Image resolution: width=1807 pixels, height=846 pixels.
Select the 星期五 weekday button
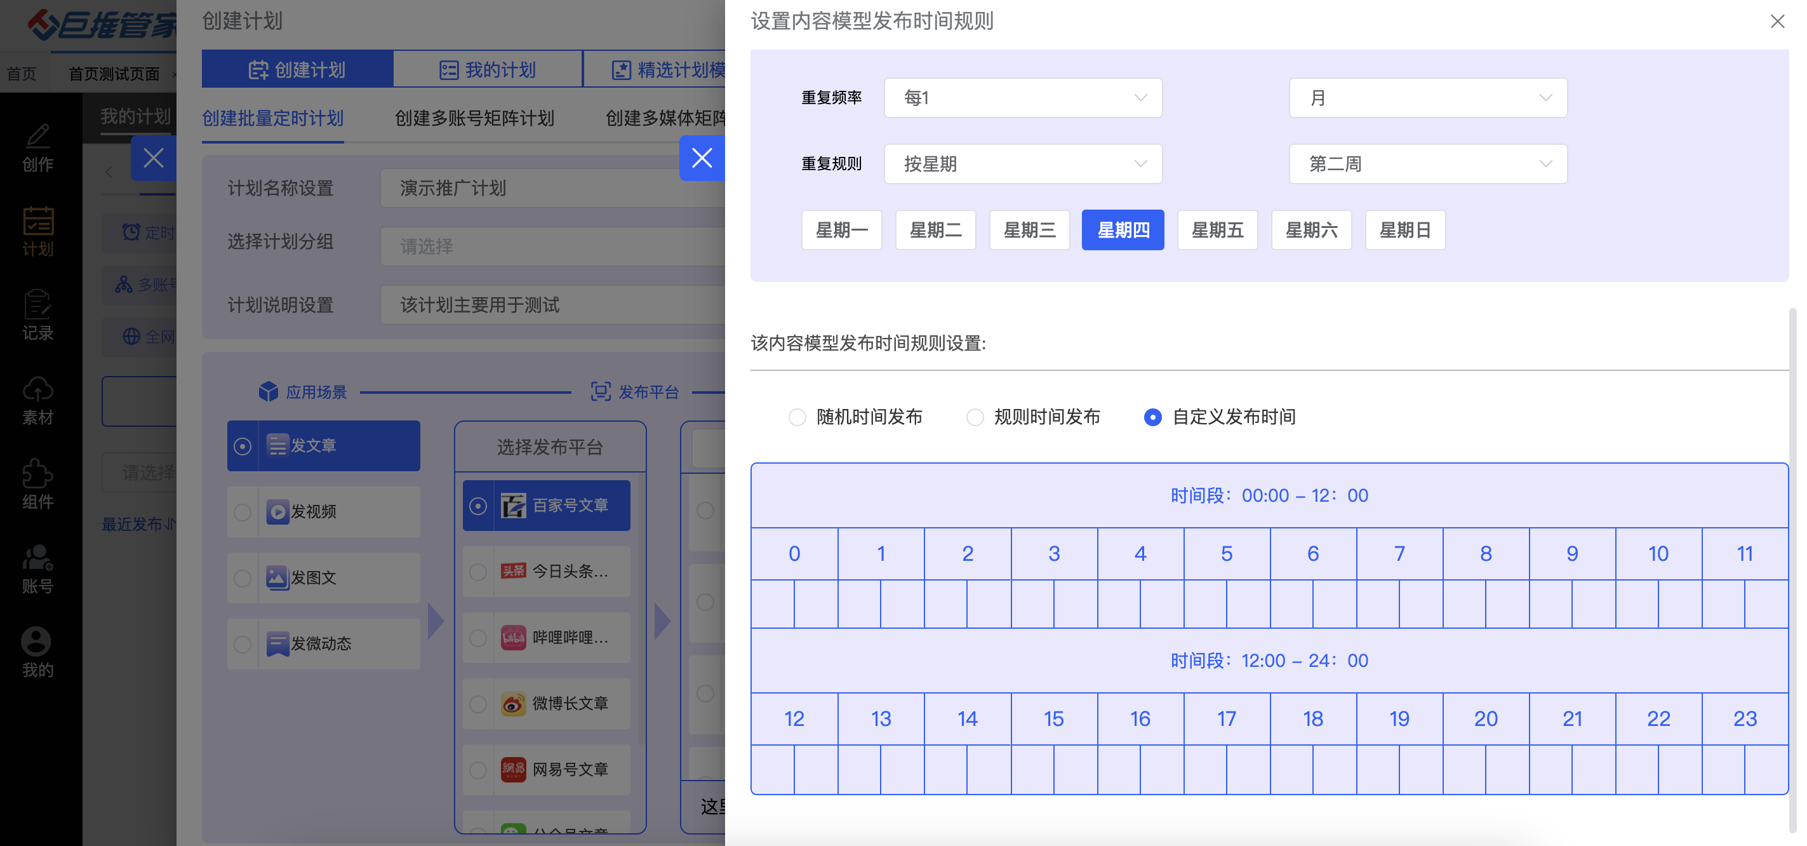pyautogui.click(x=1217, y=229)
